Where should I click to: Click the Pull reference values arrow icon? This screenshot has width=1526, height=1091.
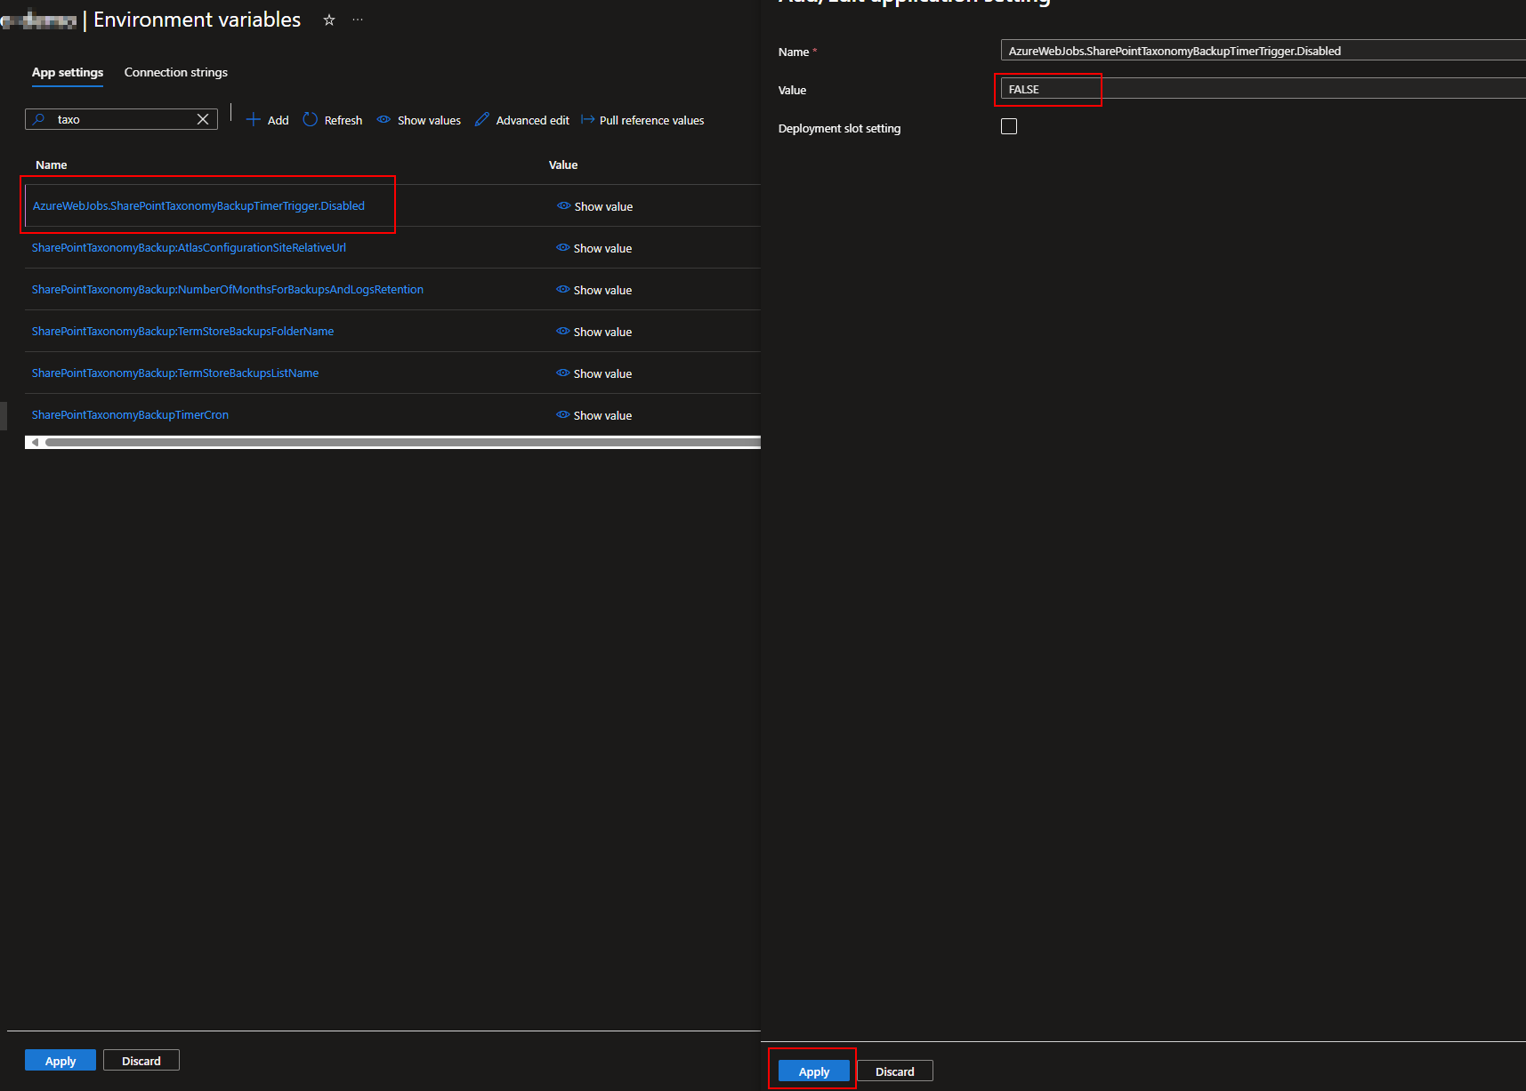coord(587,119)
